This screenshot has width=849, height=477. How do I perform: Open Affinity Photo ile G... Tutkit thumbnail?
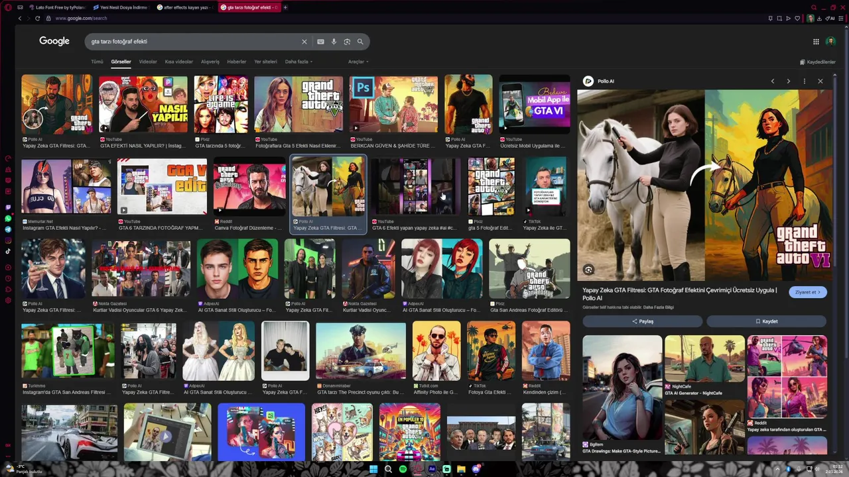click(x=436, y=351)
